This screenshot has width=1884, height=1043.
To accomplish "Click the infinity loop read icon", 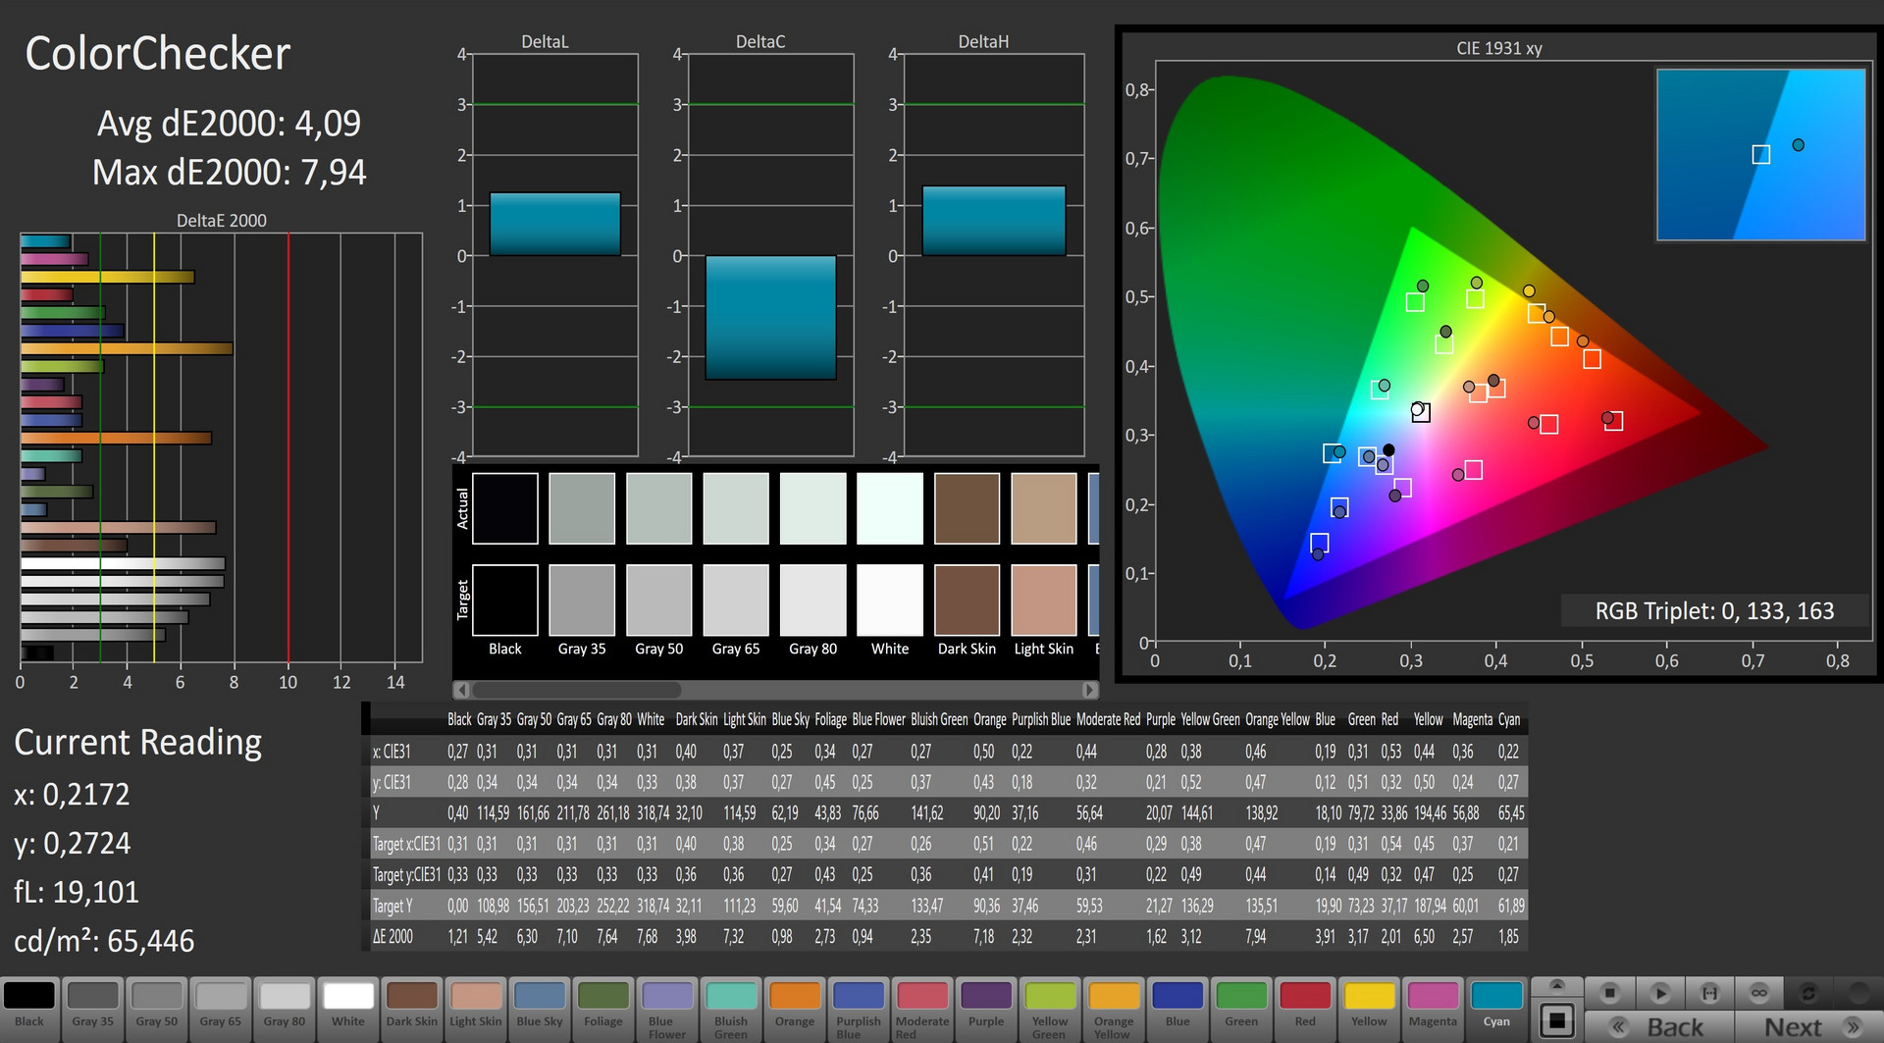I will point(1759,993).
